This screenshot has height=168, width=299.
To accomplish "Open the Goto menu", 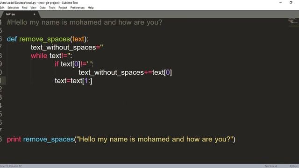I will [43, 7].
